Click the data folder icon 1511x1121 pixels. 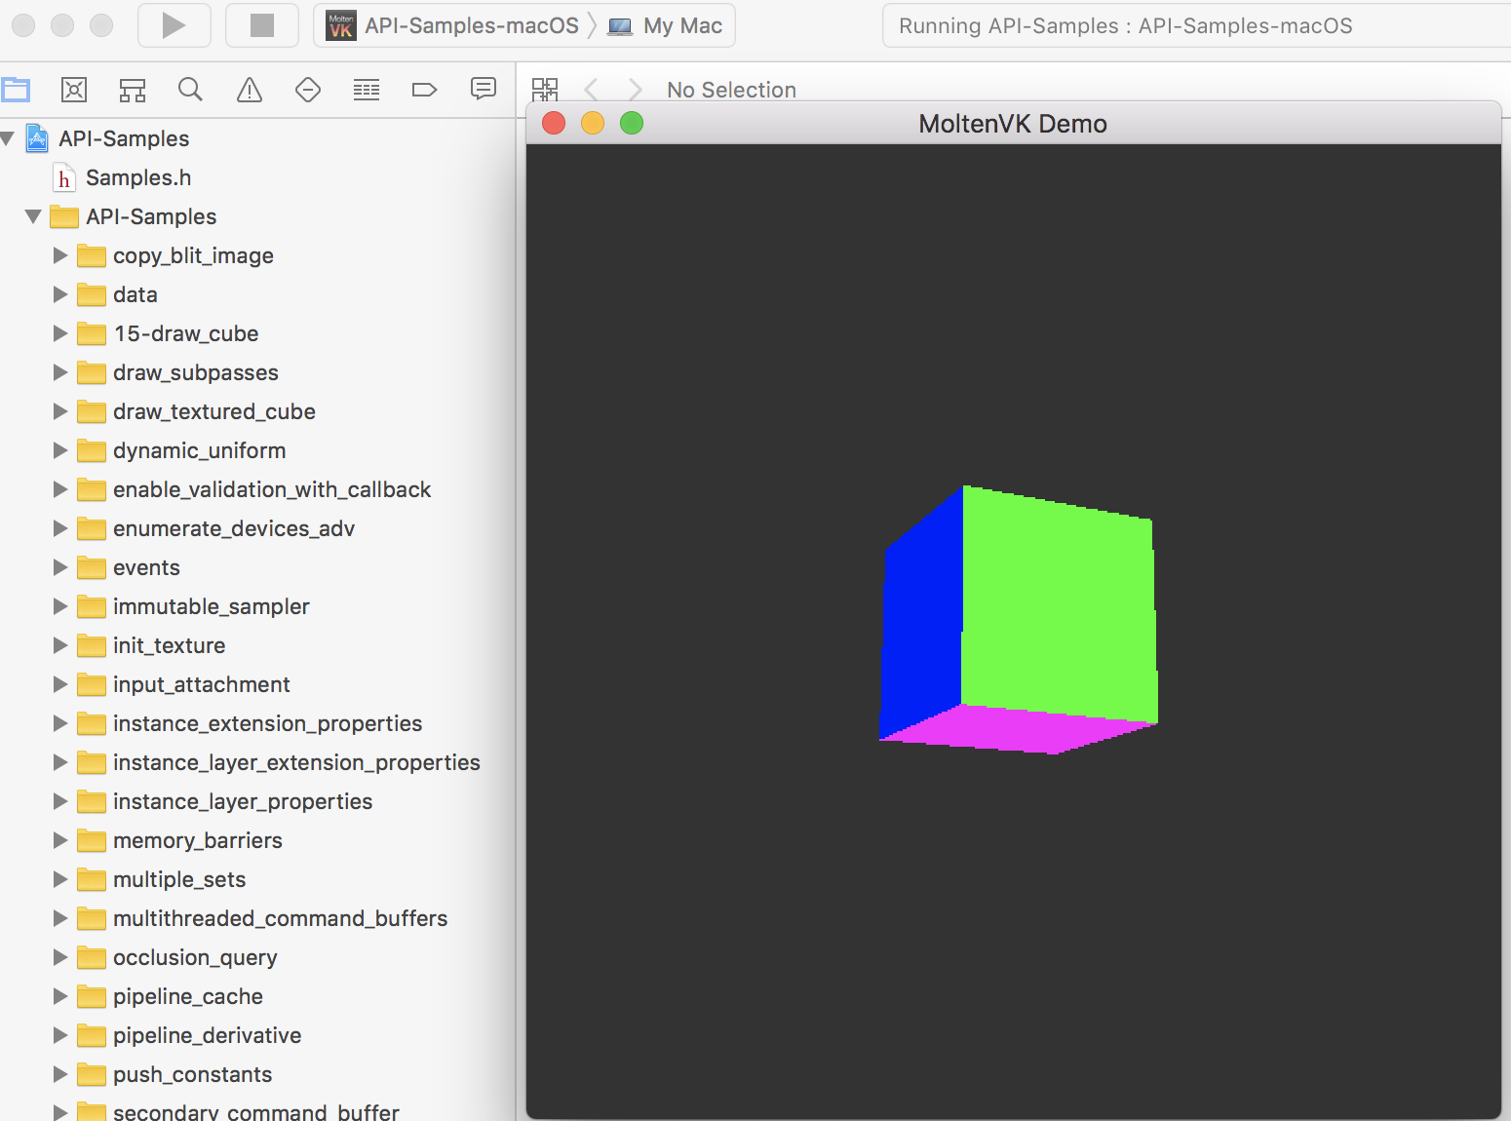(x=92, y=294)
